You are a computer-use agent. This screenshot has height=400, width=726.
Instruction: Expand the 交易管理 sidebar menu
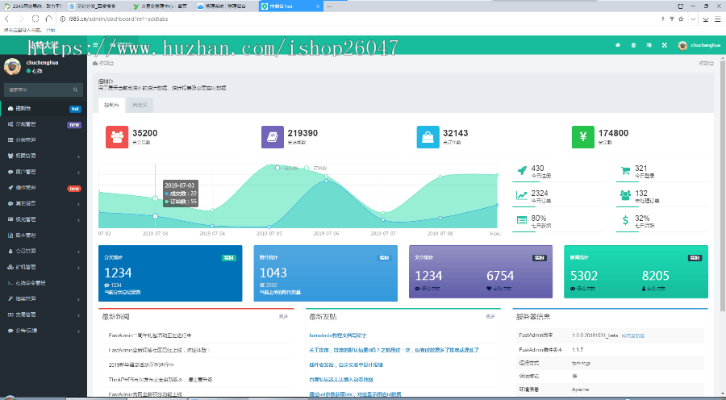point(44,315)
